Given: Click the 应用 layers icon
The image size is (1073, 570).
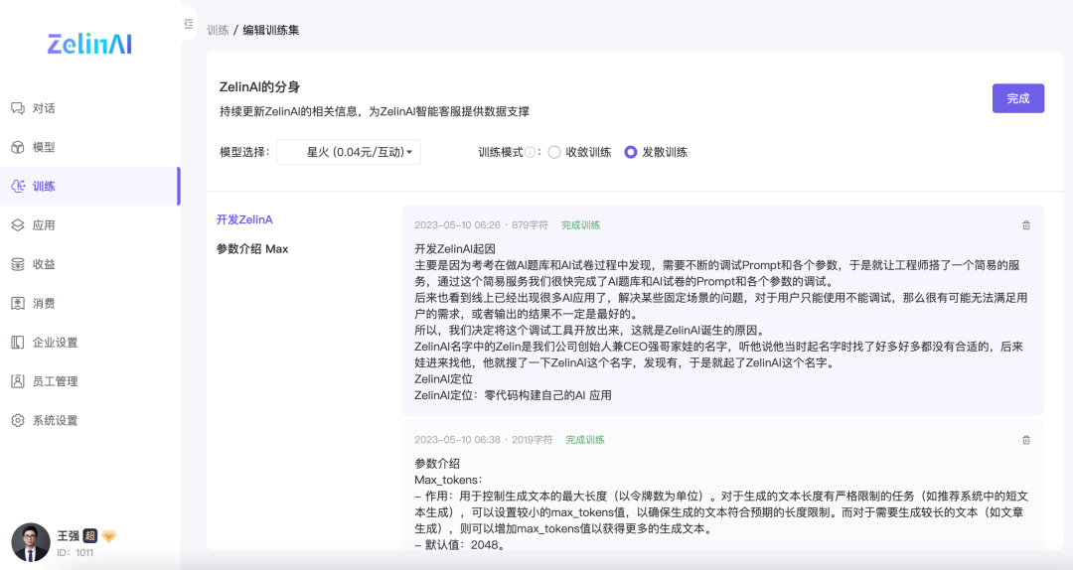Looking at the screenshot, I should click(18, 225).
